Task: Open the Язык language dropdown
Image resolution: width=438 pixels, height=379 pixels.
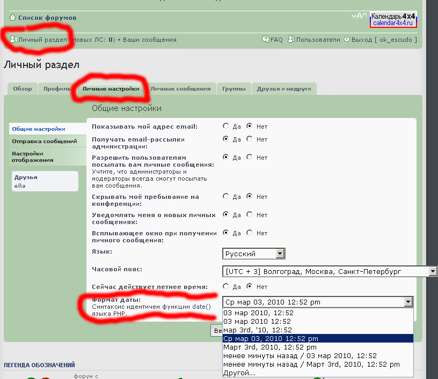Action: [253, 254]
